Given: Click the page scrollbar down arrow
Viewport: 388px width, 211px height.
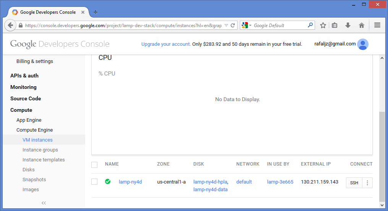Looking at the screenshot, I should 382,205.
